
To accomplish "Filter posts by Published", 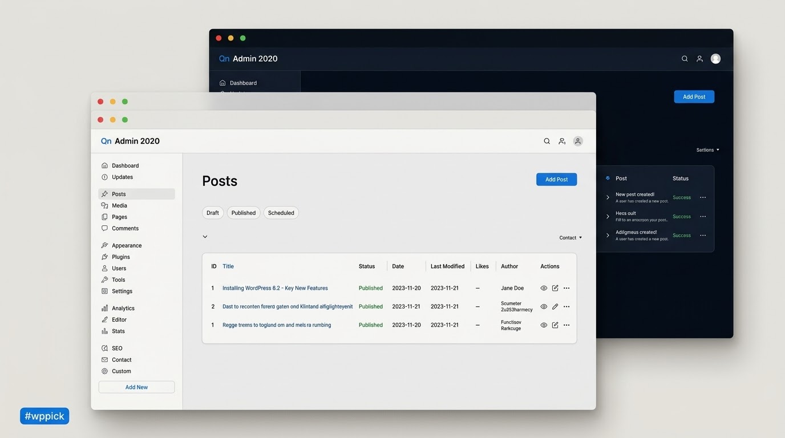I will tap(244, 213).
